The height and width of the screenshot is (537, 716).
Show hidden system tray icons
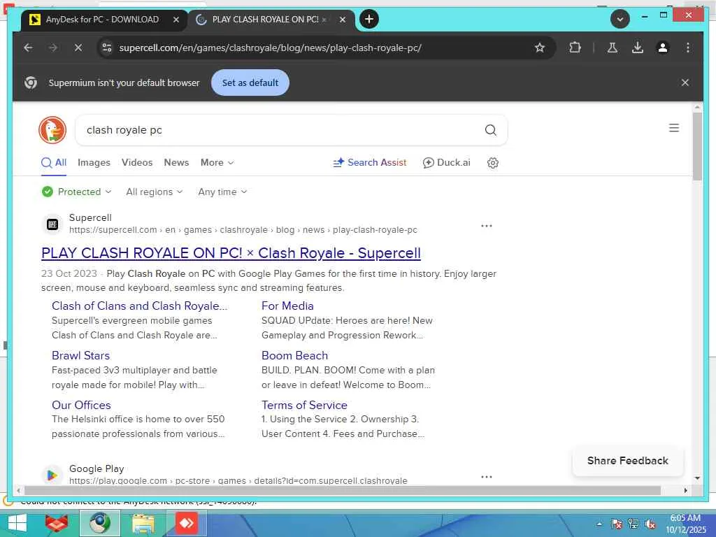point(599,524)
